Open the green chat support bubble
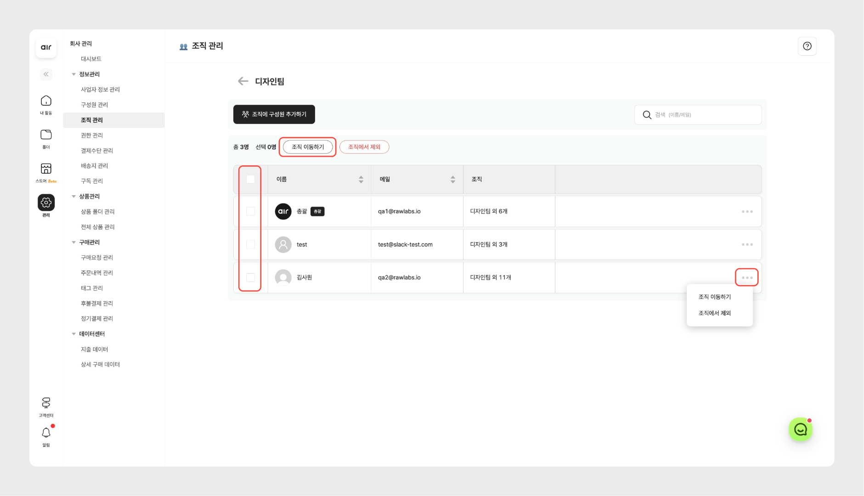The image size is (864, 496). click(801, 429)
